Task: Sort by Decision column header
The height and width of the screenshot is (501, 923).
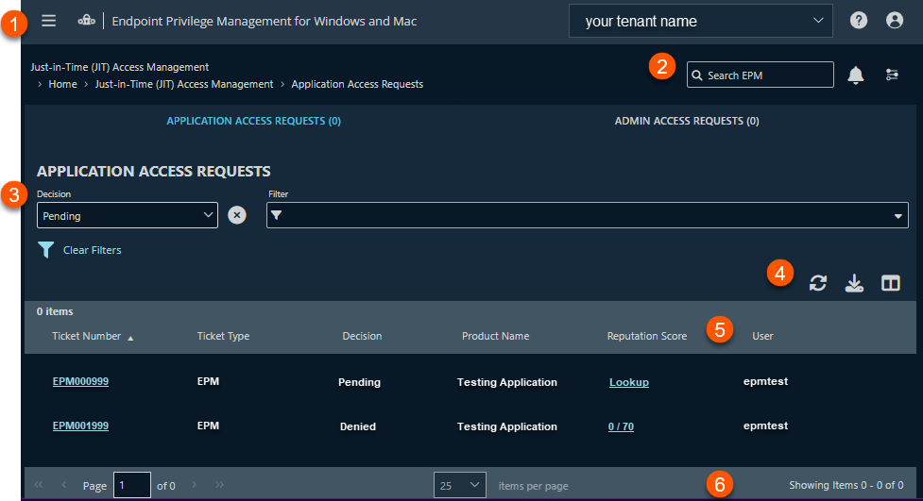Action: pyautogui.click(x=362, y=336)
